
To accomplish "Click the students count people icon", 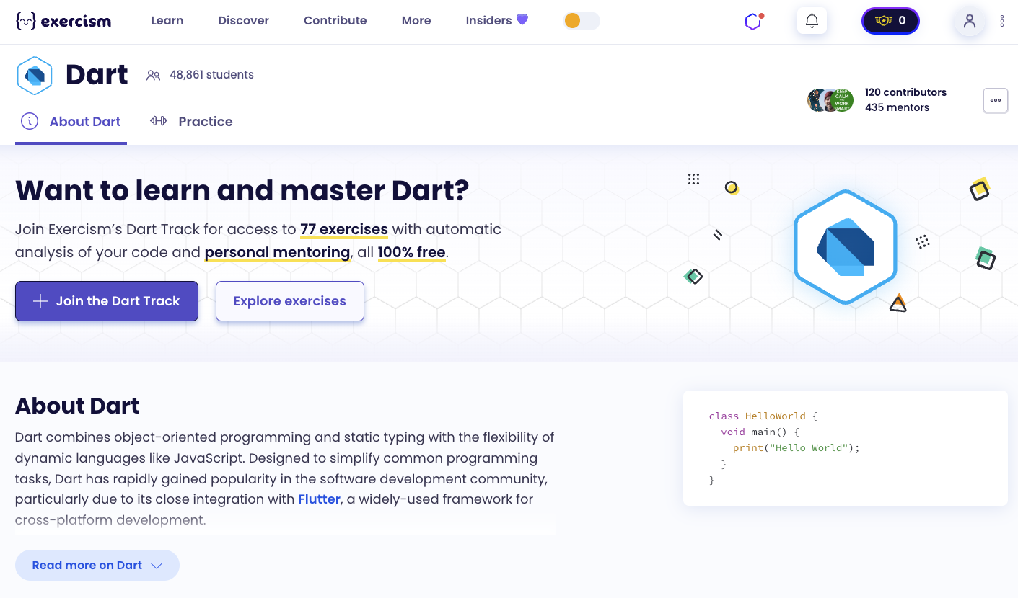I will 153,75.
